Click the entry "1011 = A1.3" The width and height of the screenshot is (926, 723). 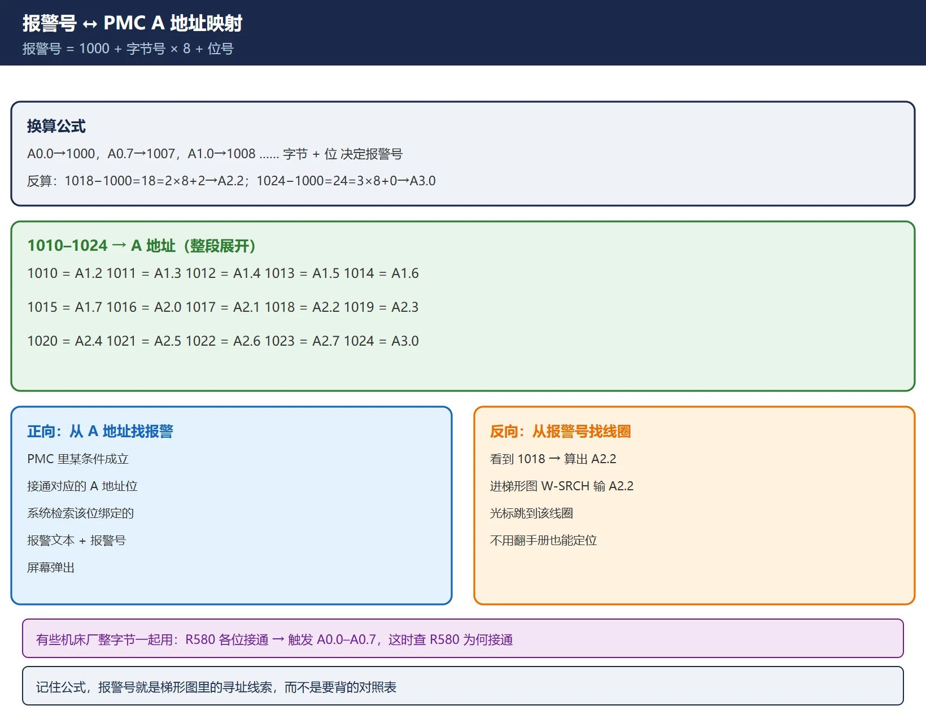144,273
